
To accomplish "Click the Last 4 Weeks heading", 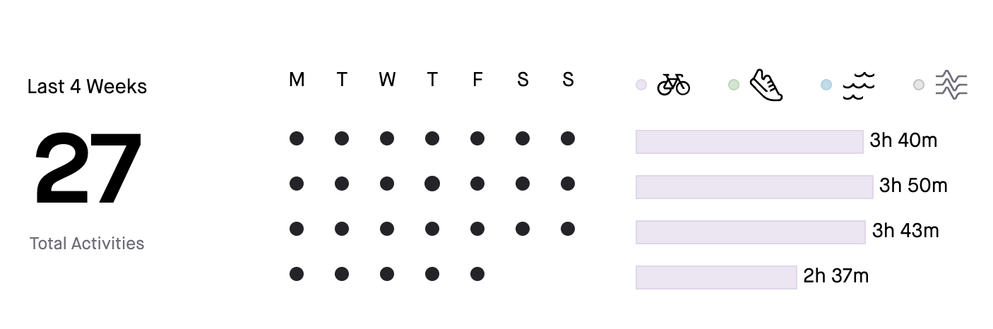I will [x=88, y=87].
